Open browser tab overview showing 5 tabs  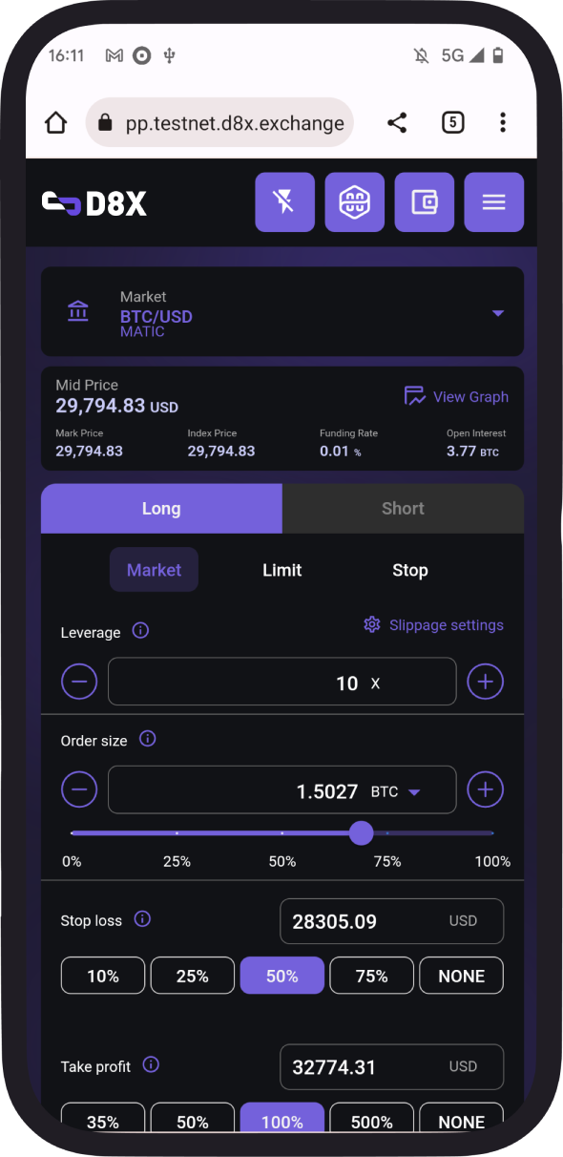click(452, 122)
